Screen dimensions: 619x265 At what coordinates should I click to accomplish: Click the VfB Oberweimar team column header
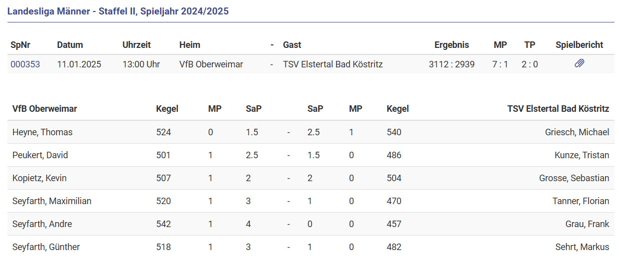[x=45, y=109]
